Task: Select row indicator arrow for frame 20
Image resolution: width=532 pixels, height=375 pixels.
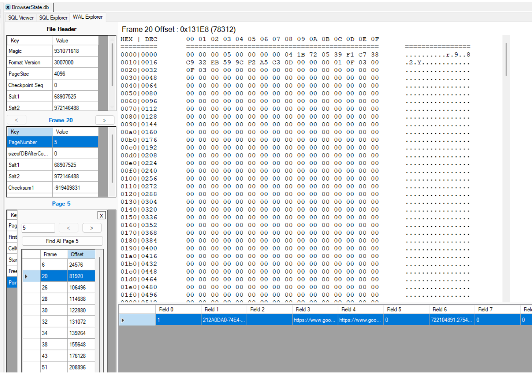Action: point(26,276)
